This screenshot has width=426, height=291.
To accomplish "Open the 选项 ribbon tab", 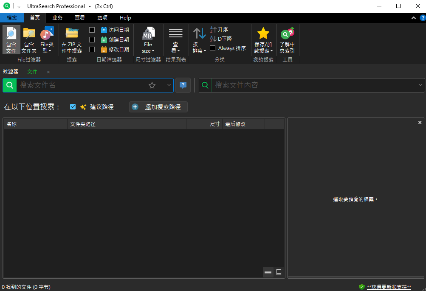I will tap(102, 18).
